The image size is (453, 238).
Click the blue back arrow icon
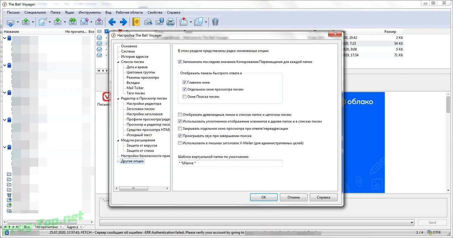click(112, 22)
